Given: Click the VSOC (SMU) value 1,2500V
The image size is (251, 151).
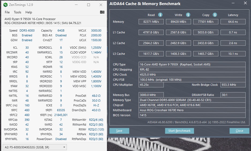Looking at the screenshot, I should click(96, 48).
